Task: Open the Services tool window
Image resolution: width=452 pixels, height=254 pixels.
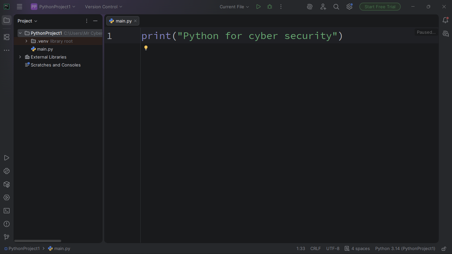Action: 7,197
